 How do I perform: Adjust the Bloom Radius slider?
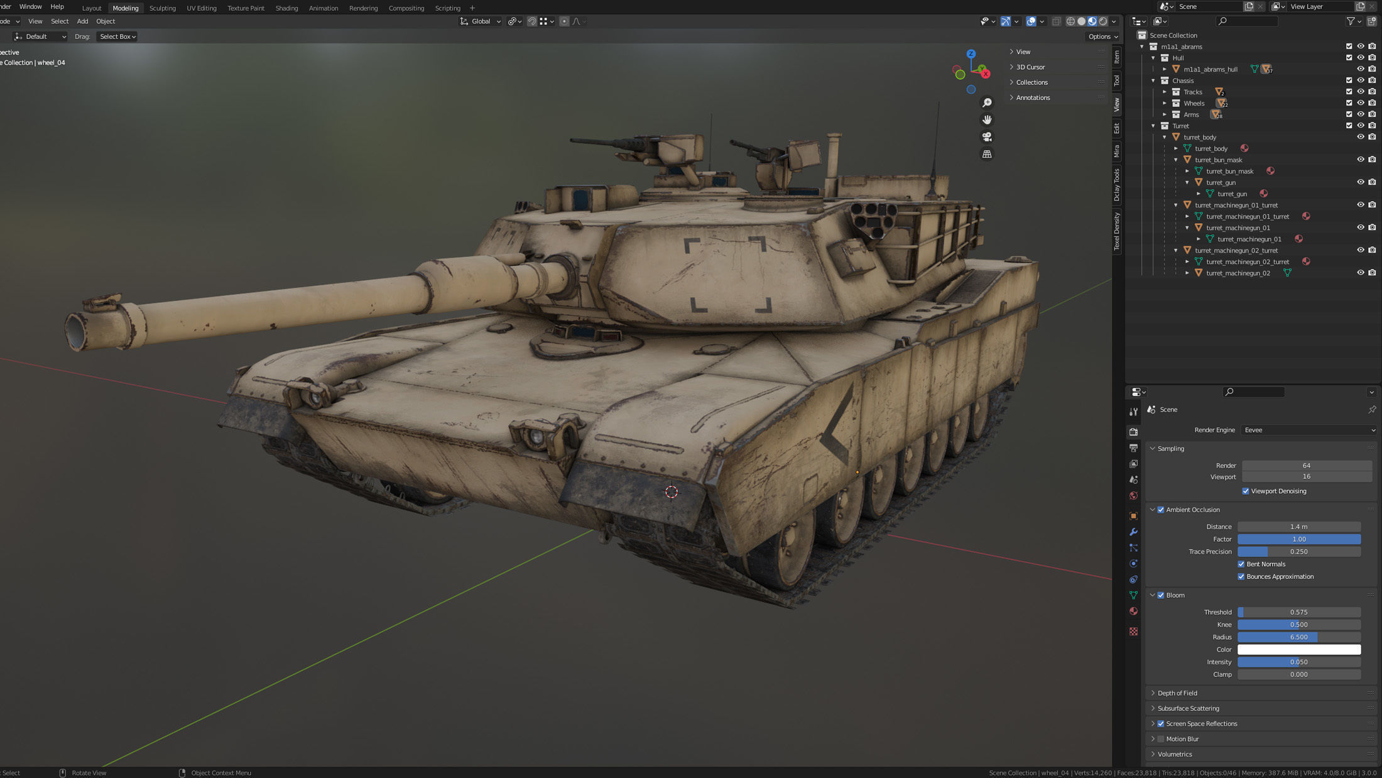(1298, 637)
